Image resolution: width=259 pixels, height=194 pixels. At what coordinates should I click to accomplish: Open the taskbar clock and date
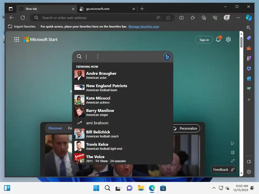(x=241, y=188)
